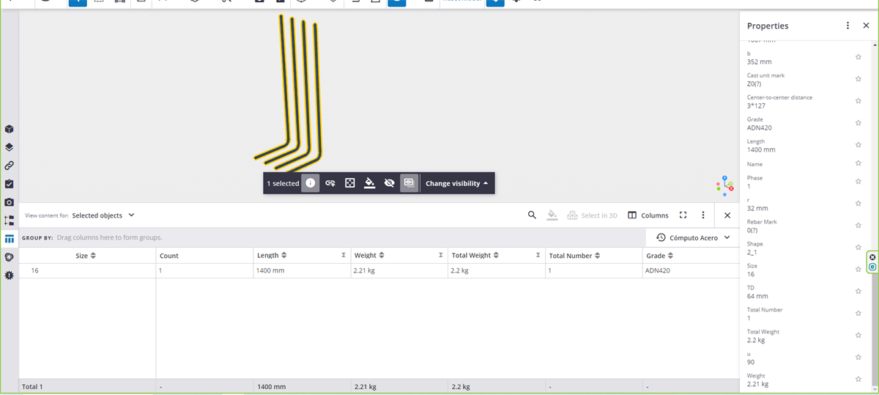Screen dimensions: 879x395
Task: Click the 2.21 kg weight cell in row
Action: click(x=399, y=270)
